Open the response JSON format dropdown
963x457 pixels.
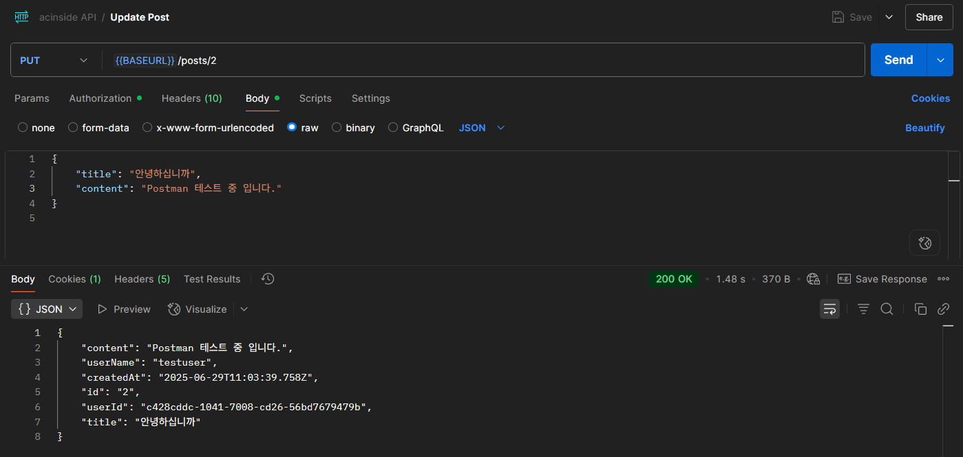(47, 309)
